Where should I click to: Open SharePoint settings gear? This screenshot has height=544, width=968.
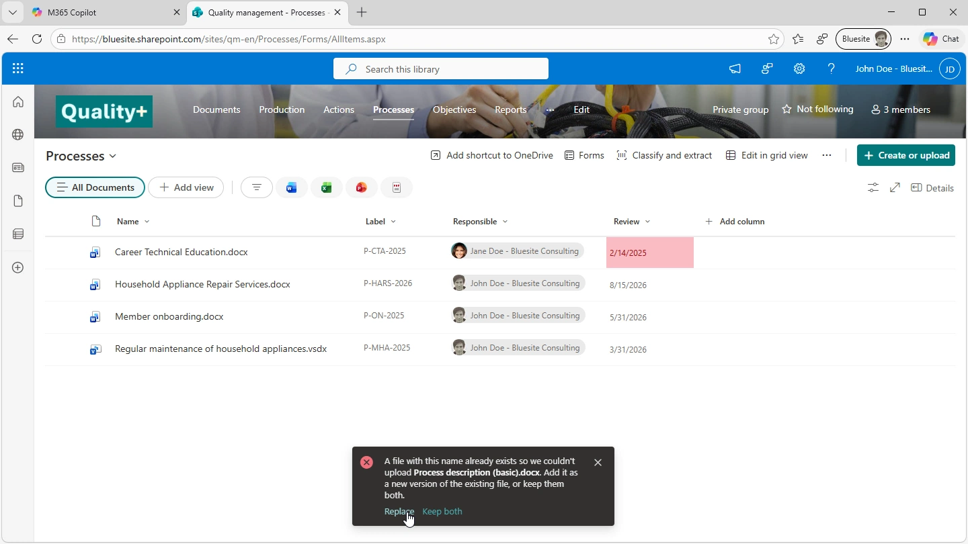[799, 68]
